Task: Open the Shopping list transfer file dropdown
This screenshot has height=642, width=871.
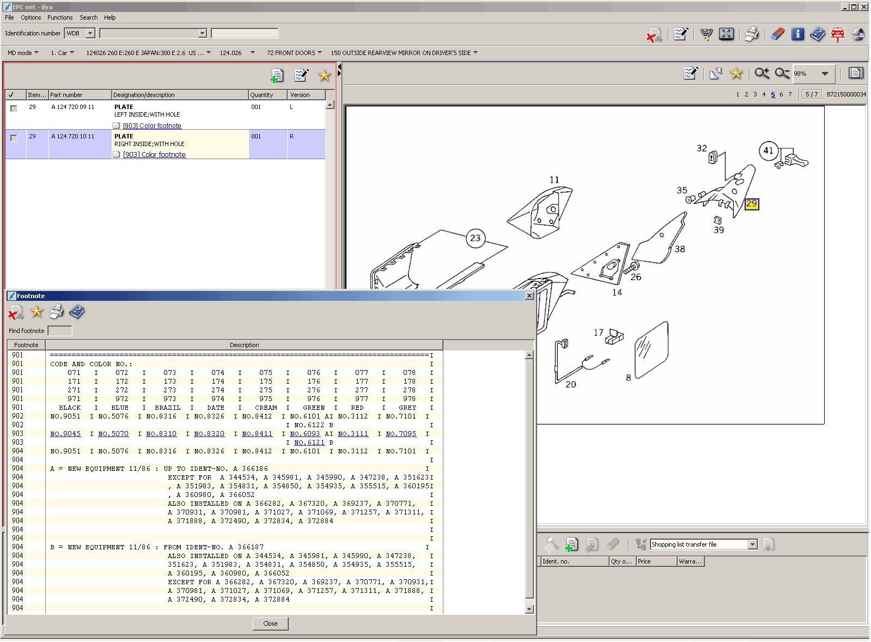Action: [752, 544]
